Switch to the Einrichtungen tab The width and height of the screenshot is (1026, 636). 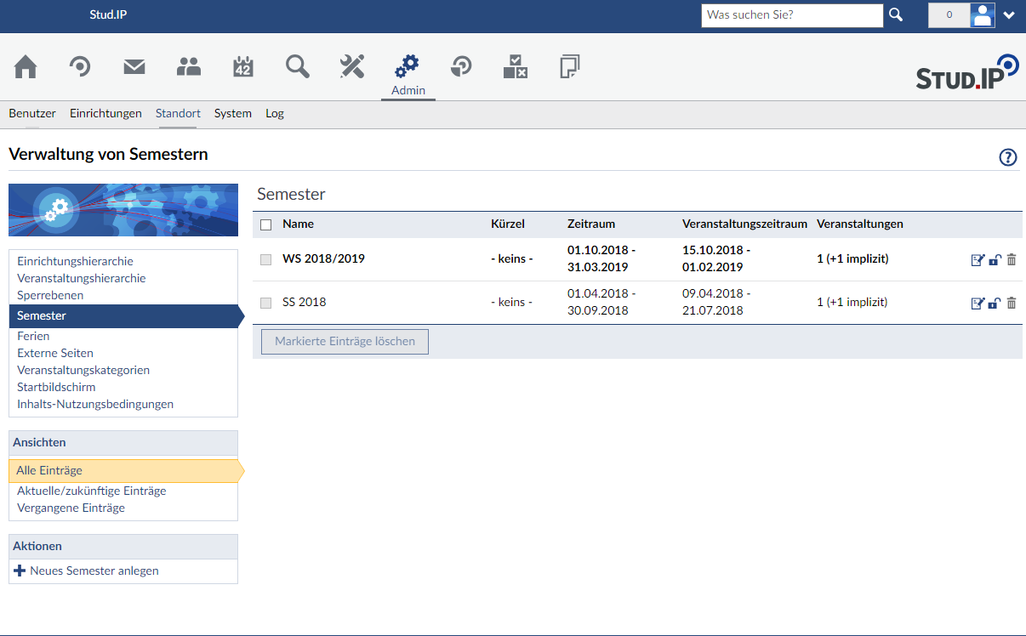click(105, 113)
